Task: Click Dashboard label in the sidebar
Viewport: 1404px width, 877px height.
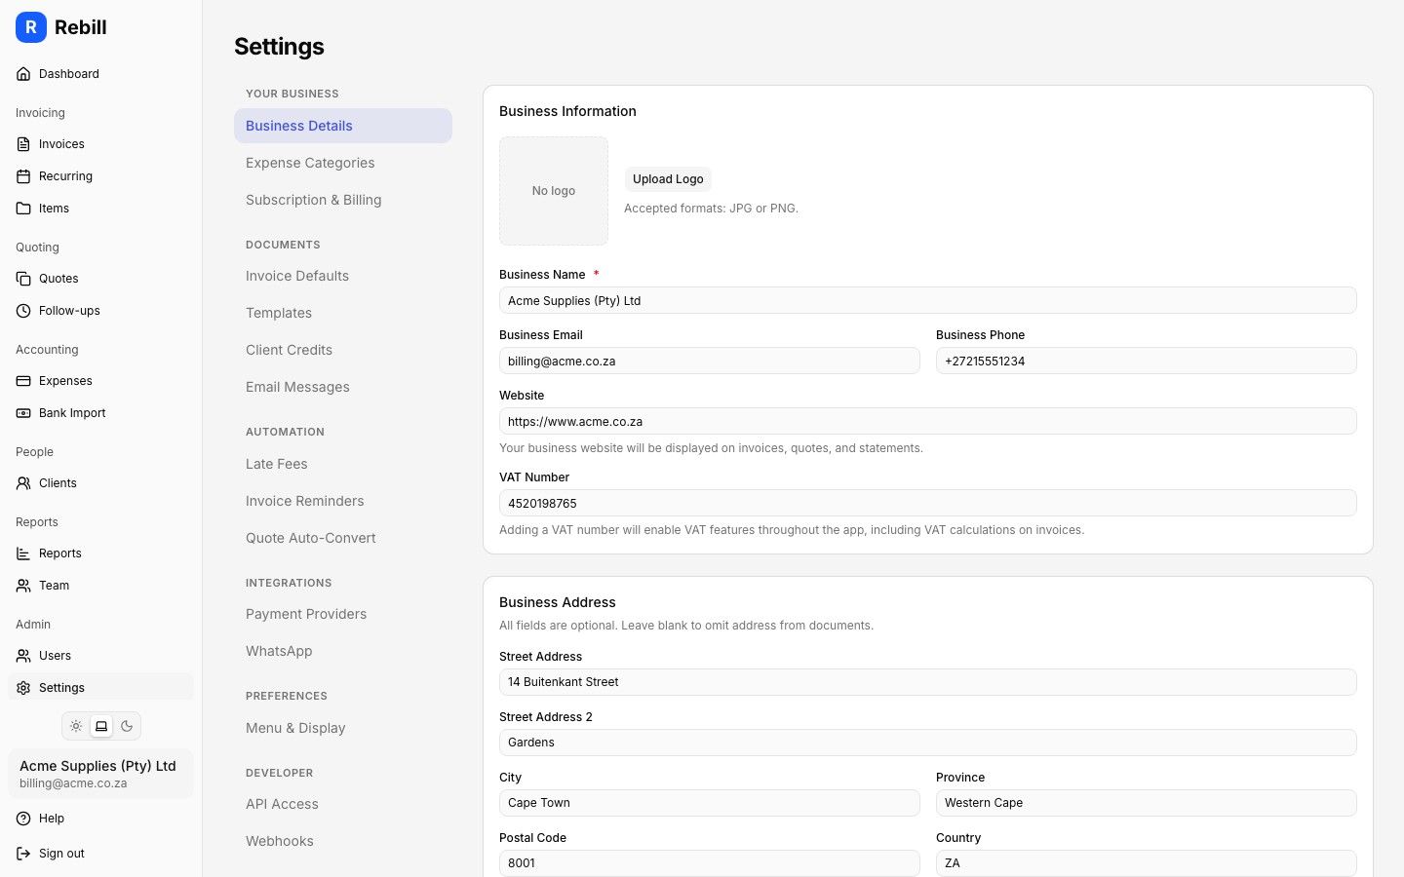Action: (69, 74)
